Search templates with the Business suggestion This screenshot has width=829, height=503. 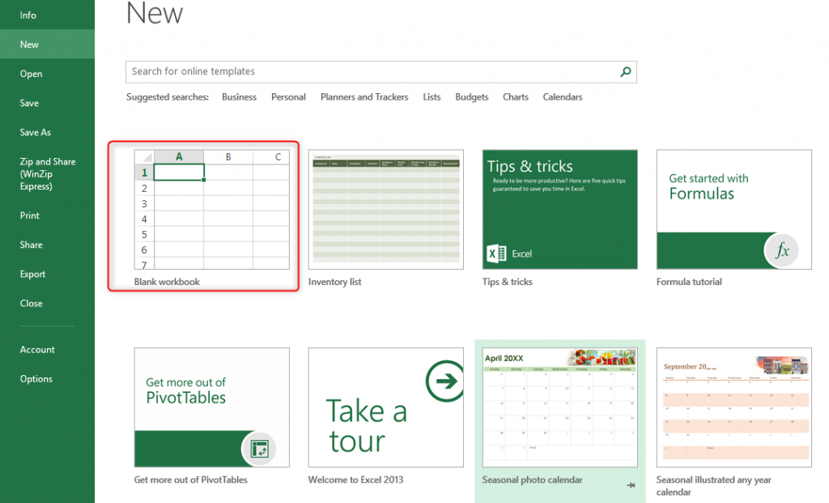tap(239, 96)
